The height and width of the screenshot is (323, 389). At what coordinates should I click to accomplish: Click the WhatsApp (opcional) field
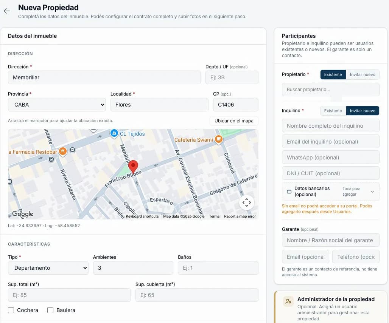point(330,157)
